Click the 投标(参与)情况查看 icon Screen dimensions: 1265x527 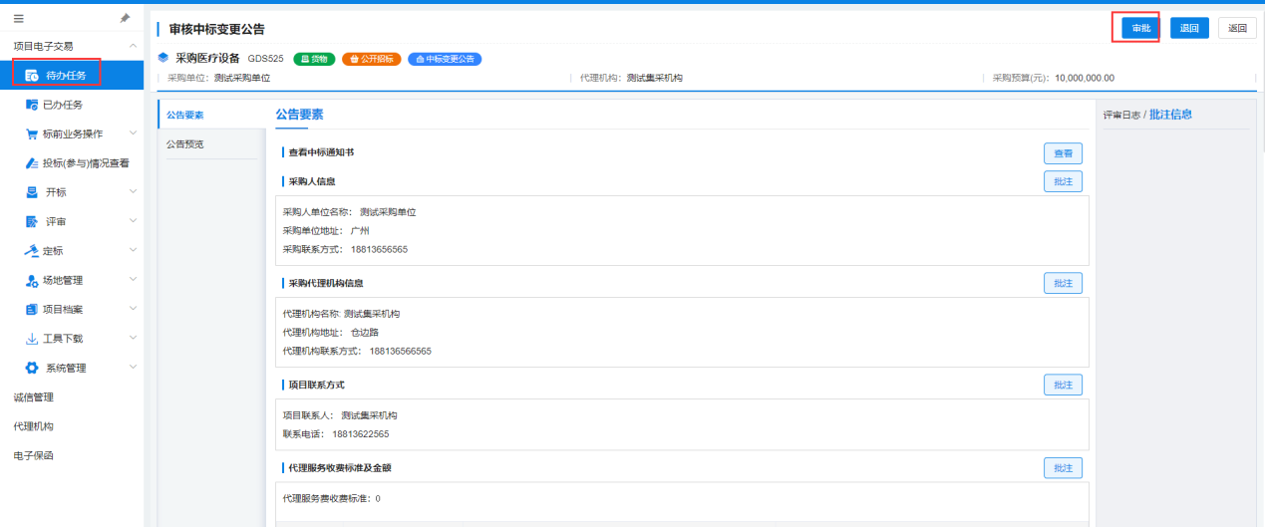coord(32,163)
